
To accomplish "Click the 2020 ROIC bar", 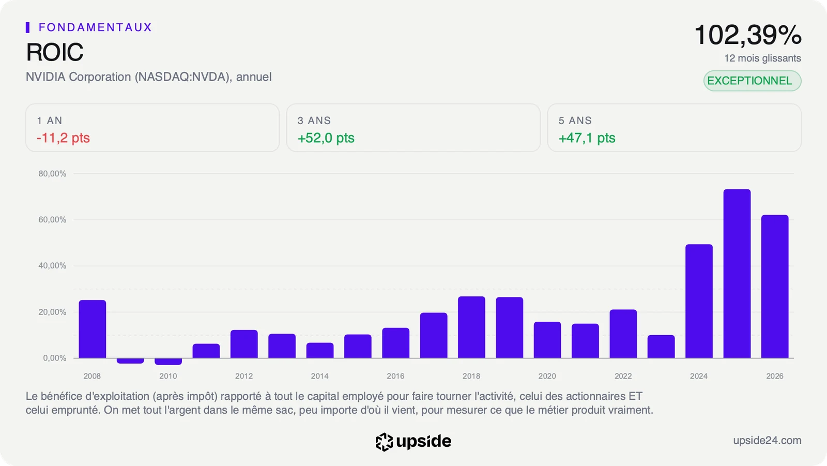I will pos(547,340).
